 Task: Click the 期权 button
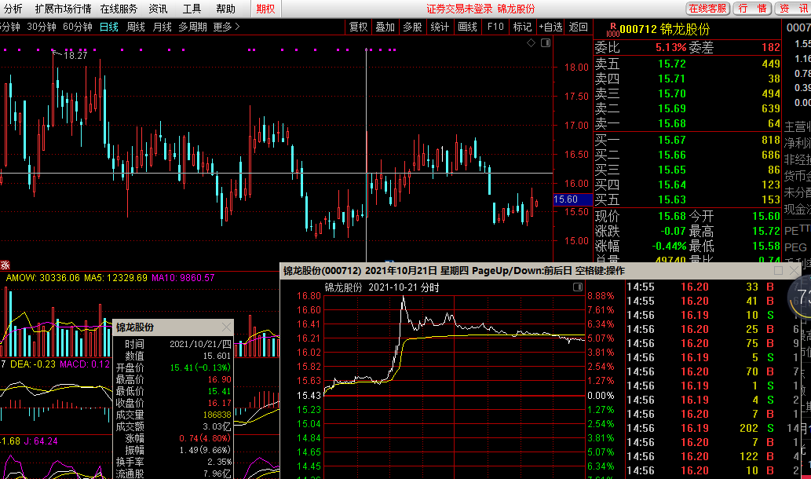click(266, 9)
